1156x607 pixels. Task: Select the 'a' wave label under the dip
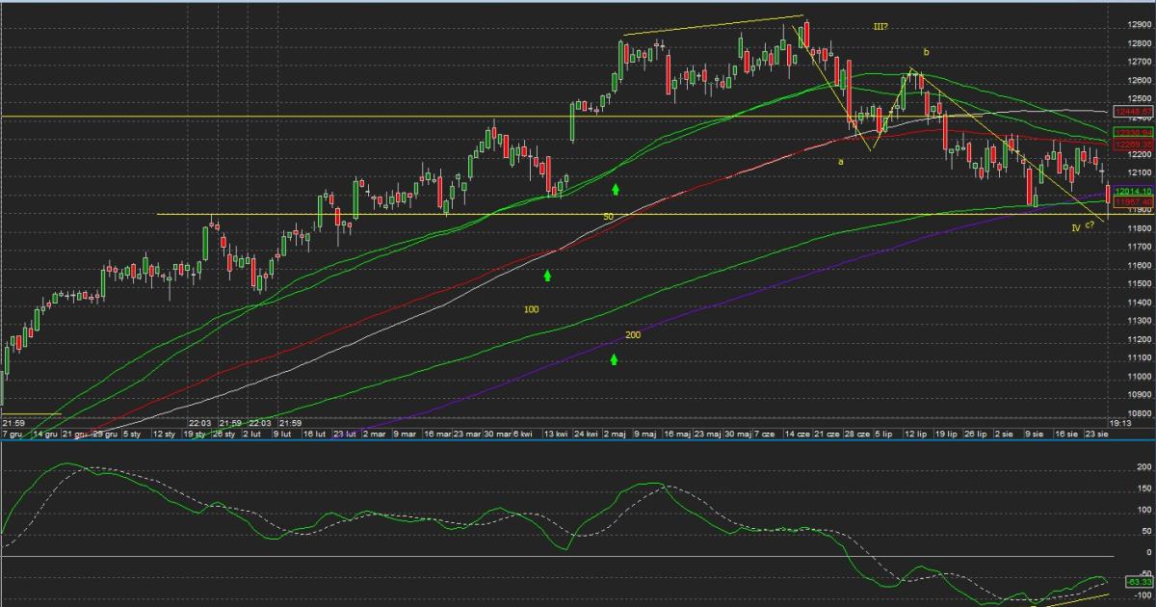pyautogui.click(x=840, y=162)
